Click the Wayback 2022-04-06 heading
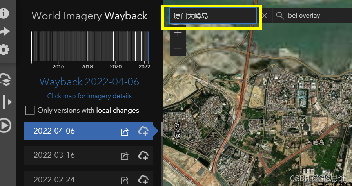The height and width of the screenshot is (186, 352). [x=89, y=82]
